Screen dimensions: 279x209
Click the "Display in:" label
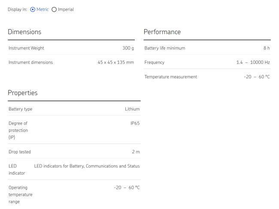point(18,9)
